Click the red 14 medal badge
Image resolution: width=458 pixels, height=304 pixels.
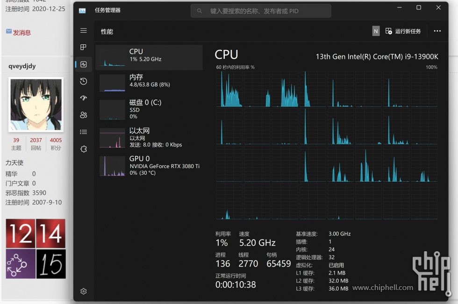[51, 233]
